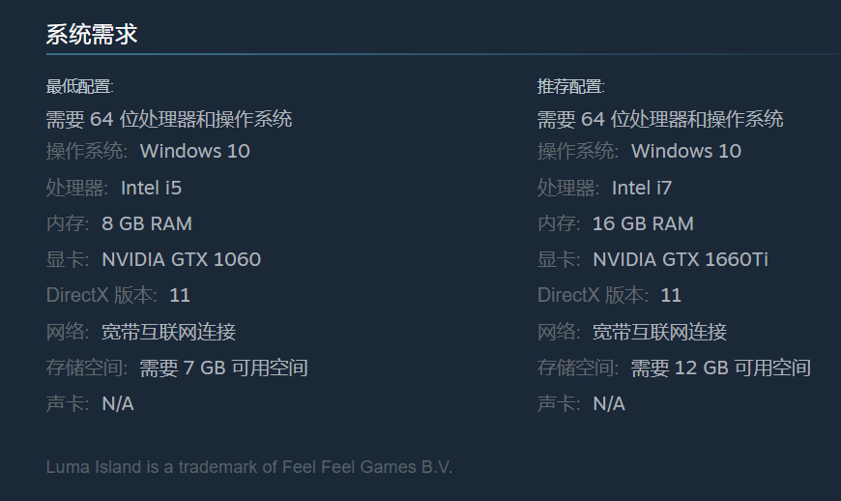The image size is (841, 501).
Task: Select the 16 GB RAM memory text
Action: point(643,223)
